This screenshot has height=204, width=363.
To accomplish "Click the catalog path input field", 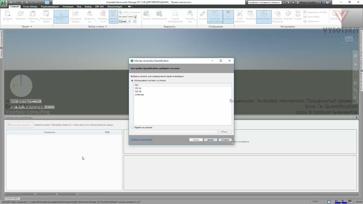I will point(175,132).
